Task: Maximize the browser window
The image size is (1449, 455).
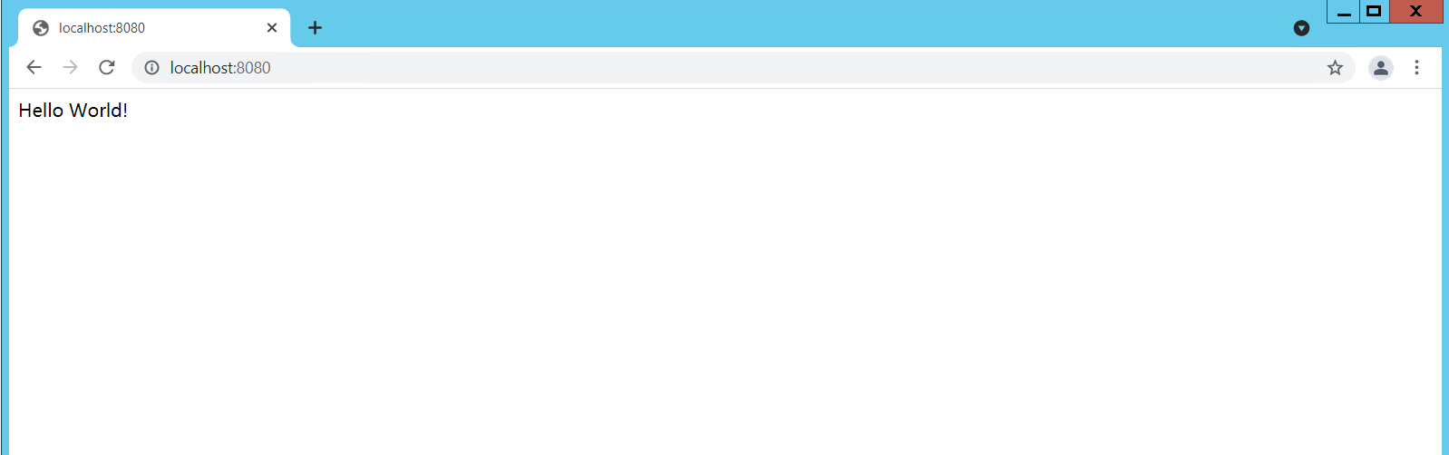Action: (1375, 12)
